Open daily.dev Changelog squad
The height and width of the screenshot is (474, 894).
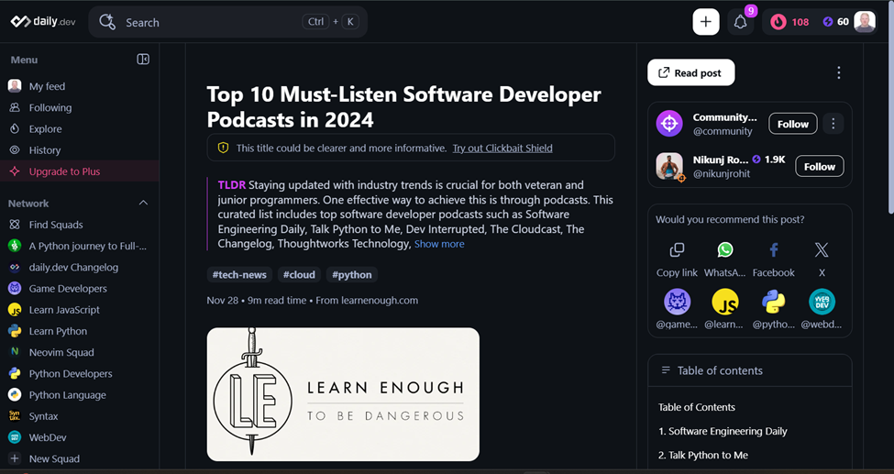point(80,267)
